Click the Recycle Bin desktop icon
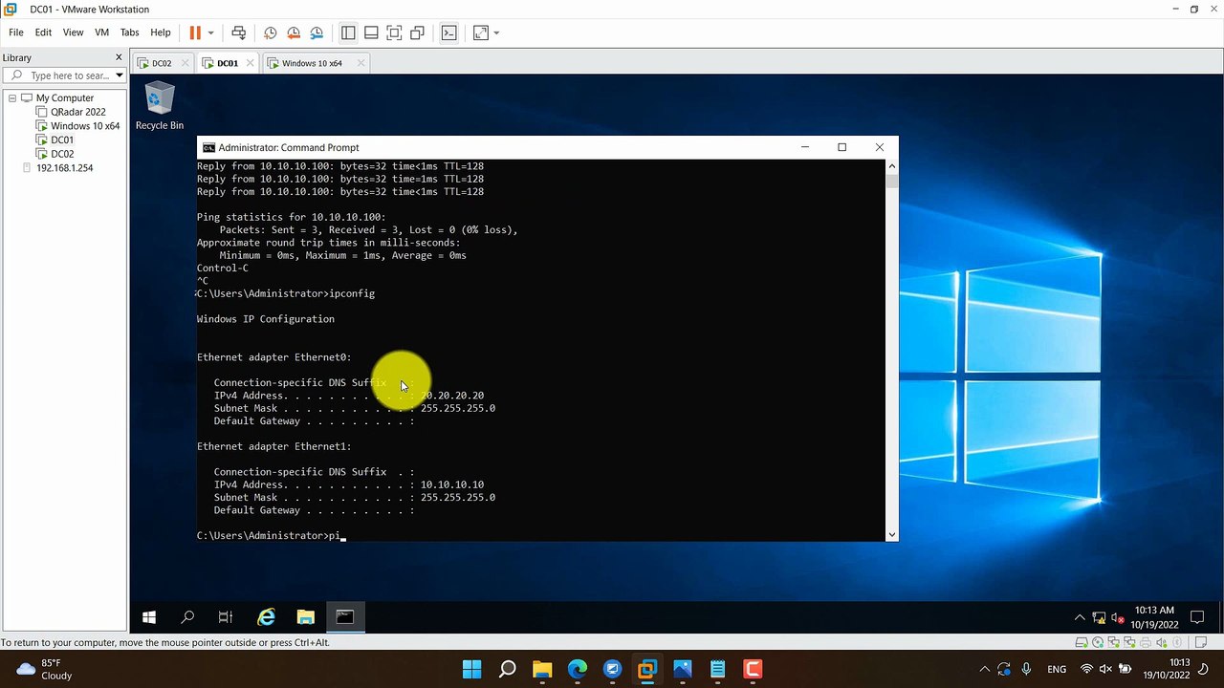Viewport: 1224px width, 688px height. (159, 106)
